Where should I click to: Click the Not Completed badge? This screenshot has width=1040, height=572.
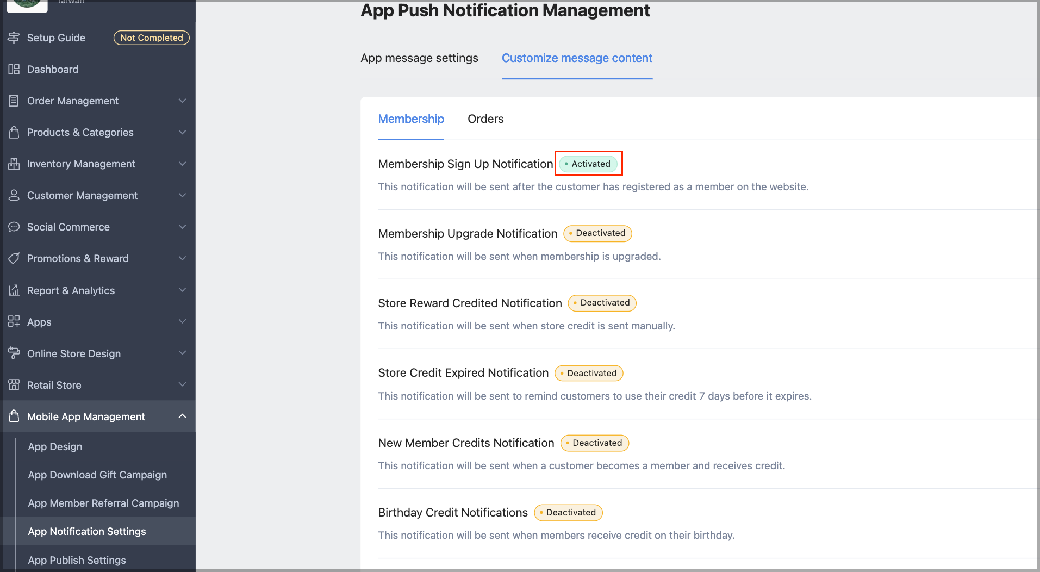pyautogui.click(x=152, y=38)
